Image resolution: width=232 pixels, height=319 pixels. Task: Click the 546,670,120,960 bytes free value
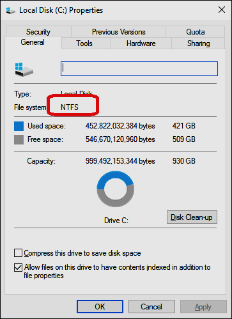tap(120, 139)
